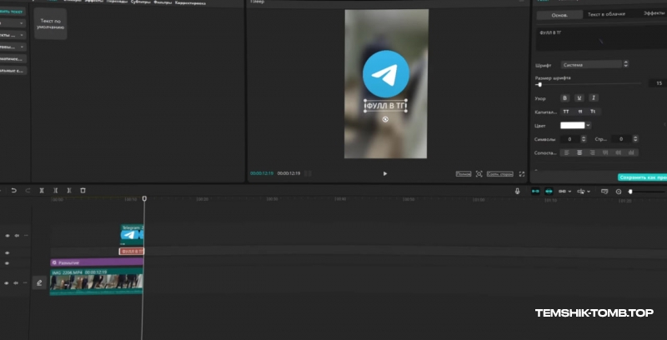Delete the right portion of clip
Viewport: 667px width, 340px height.
click(69, 191)
